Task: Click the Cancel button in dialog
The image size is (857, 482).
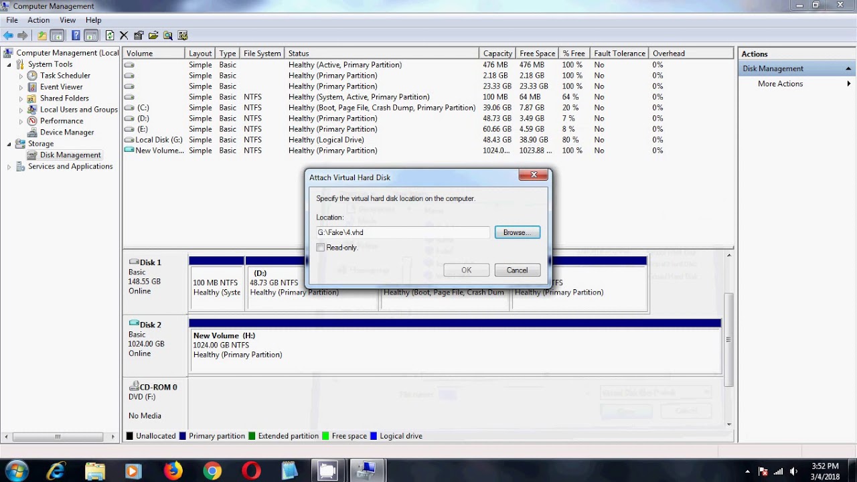Action: click(517, 270)
